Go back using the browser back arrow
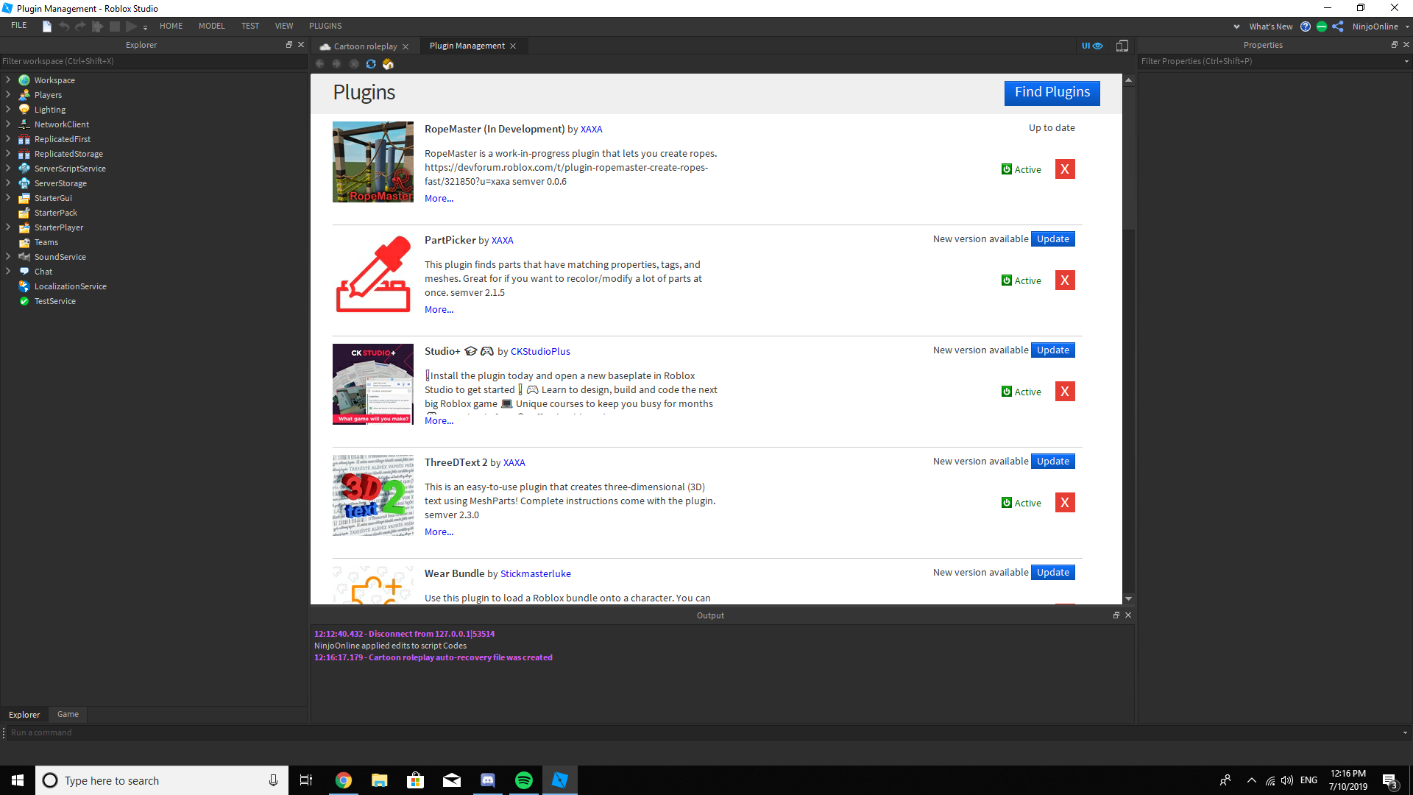1413x795 pixels. coord(319,64)
